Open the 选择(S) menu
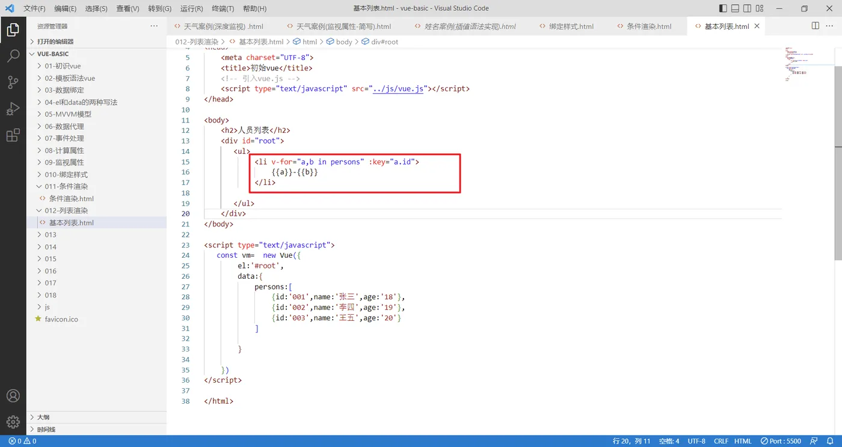Image resolution: width=842 pixels, height=447 pixels. 96,8
